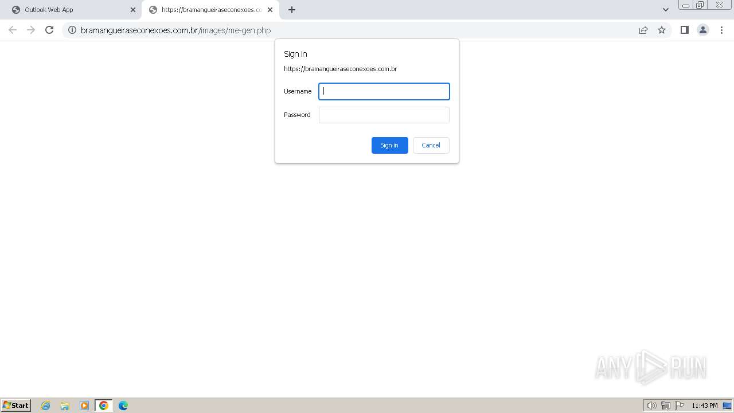Open the volume tray icon

click(651, 406)
